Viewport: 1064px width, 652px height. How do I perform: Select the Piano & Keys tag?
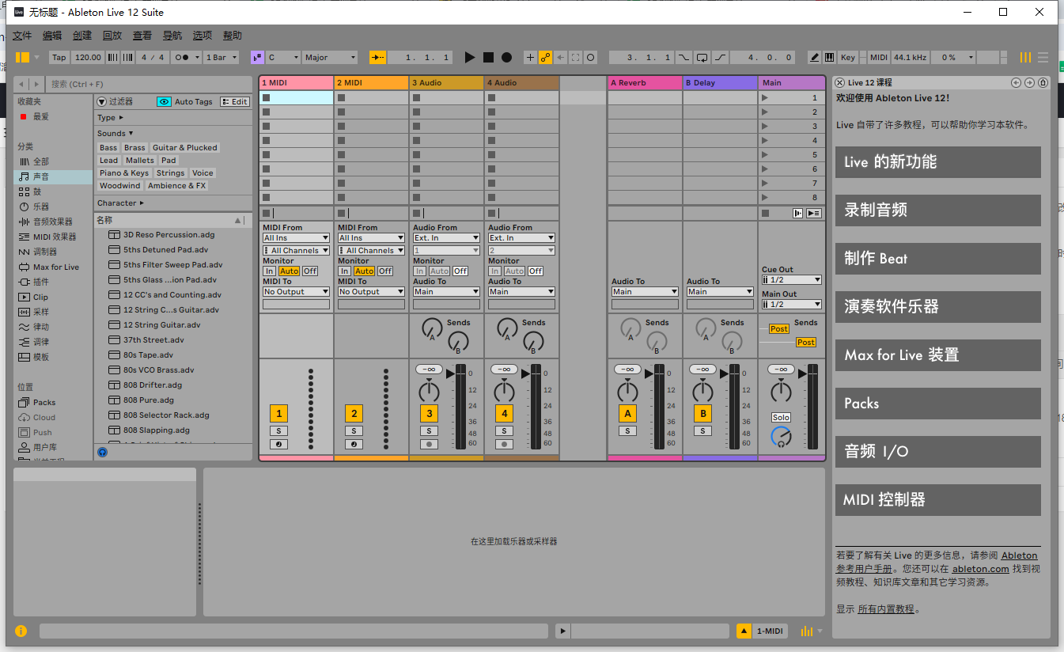point(123,172)
